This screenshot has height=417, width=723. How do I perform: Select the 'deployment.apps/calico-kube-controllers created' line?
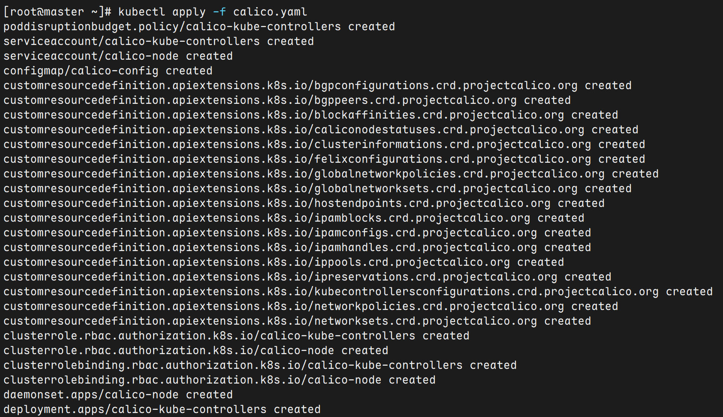tap(162, 409)
